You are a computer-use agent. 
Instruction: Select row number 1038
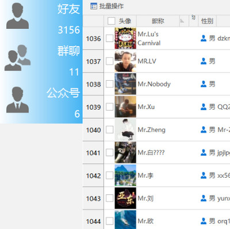(x=93, y=84)
